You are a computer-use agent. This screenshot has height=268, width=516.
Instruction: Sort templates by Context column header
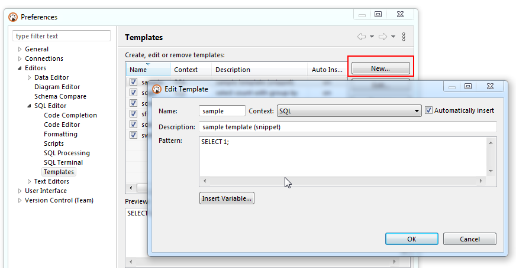click(x=191, y=70)
